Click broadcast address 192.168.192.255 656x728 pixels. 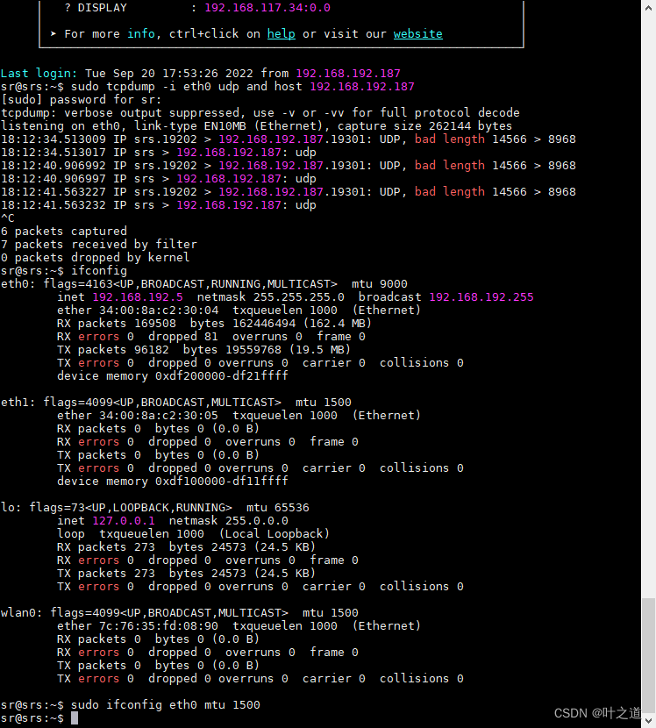[481, 297]
